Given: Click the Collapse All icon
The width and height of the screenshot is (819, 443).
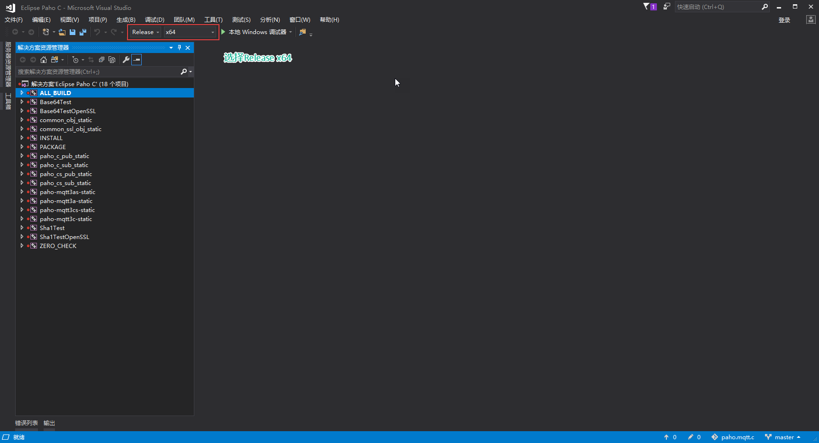Looking at the screenshot, I should pos(101,60).
